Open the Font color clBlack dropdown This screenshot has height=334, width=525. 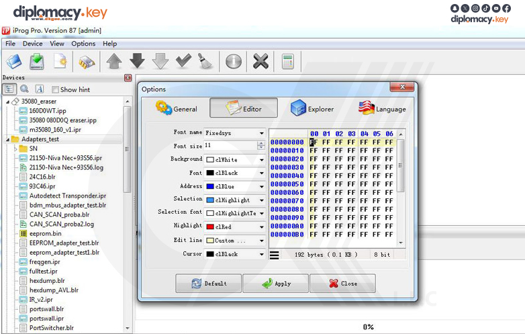[x=262, y=173]
